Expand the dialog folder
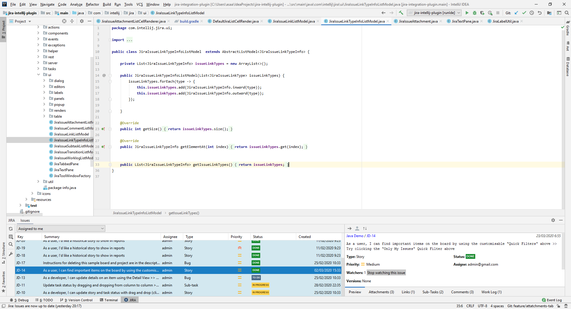571x309 pixels. pos(44,81)
